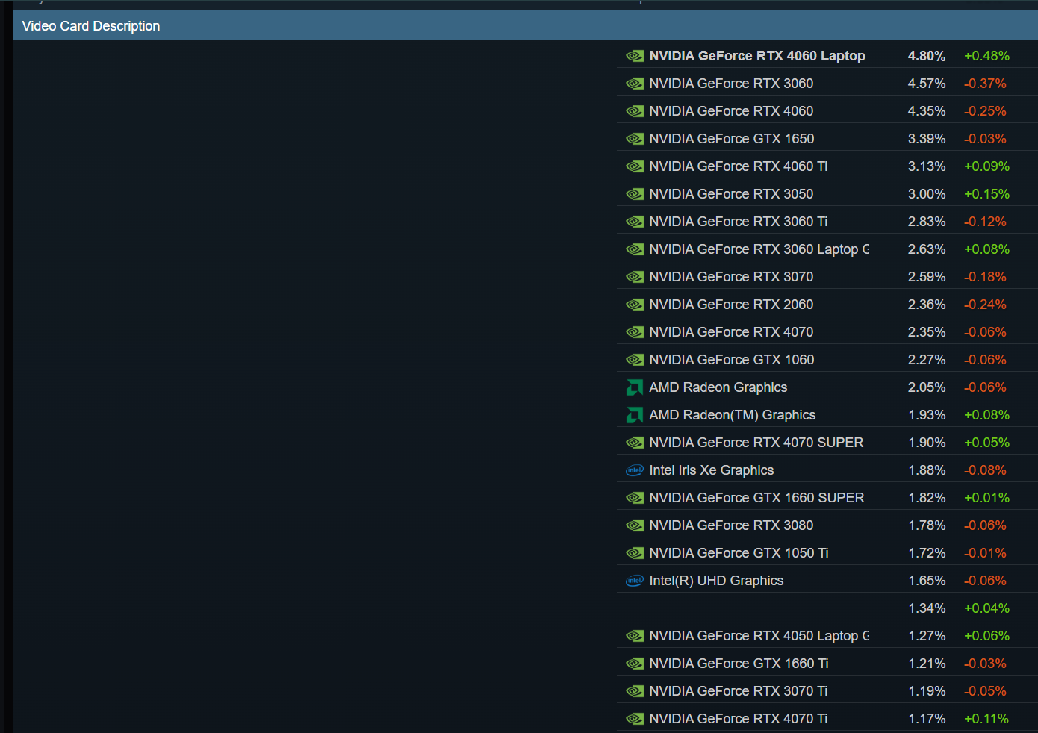Select the AMD Radeon Graphics name
1038x733 pixels.
[x=718, y=387]
